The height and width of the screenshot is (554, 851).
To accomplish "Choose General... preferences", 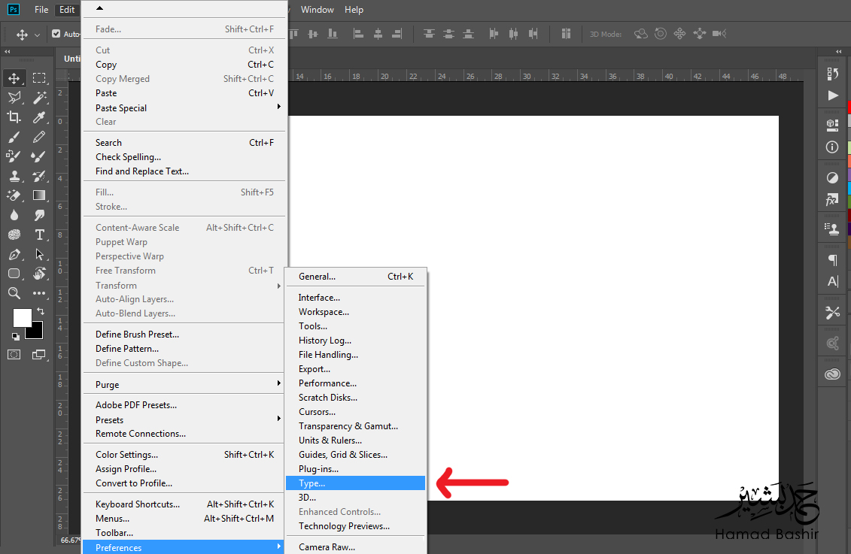I will (355, 277).
